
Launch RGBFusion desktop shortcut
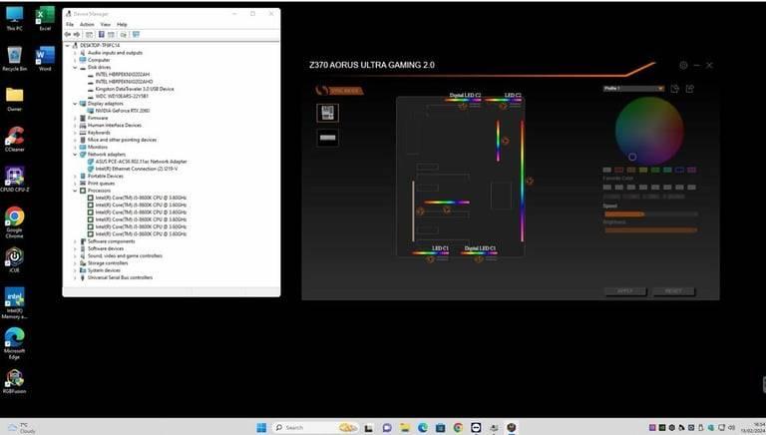tap(14, 381)
